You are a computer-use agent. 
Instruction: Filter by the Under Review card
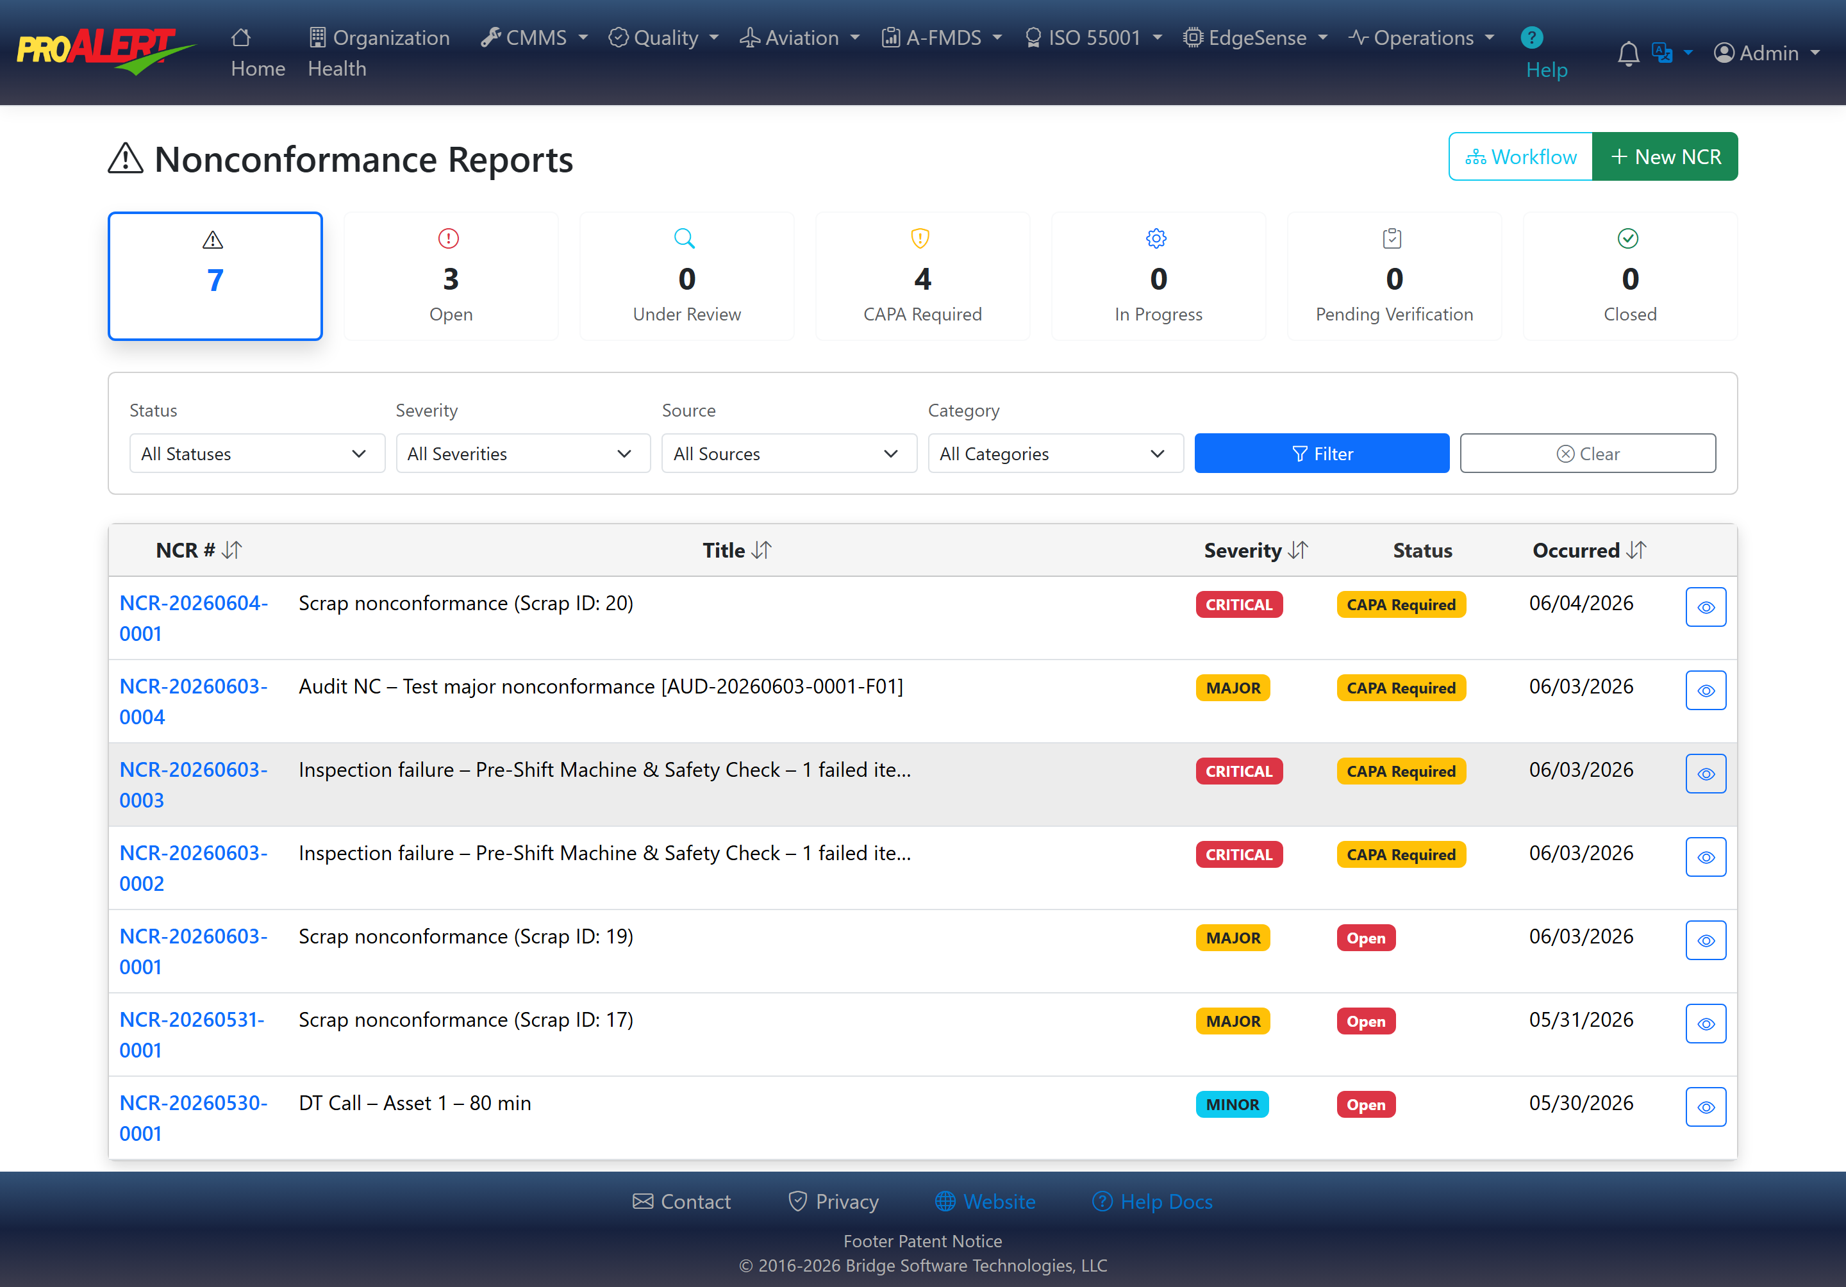[x=686, y=276]
